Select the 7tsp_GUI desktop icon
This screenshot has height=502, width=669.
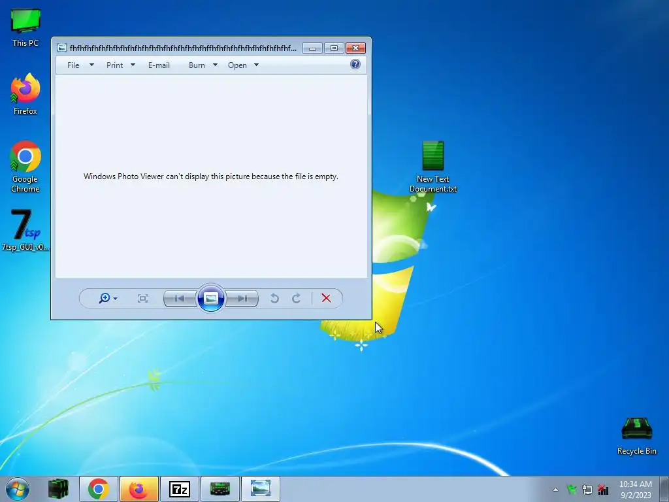[25, 229]
